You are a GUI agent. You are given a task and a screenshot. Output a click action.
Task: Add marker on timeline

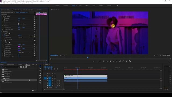[x=54, y=69]
